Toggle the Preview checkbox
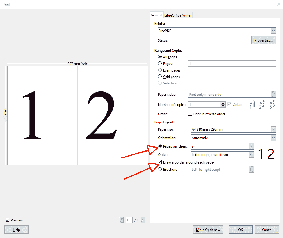283x238 pixels. pos(7,220)
